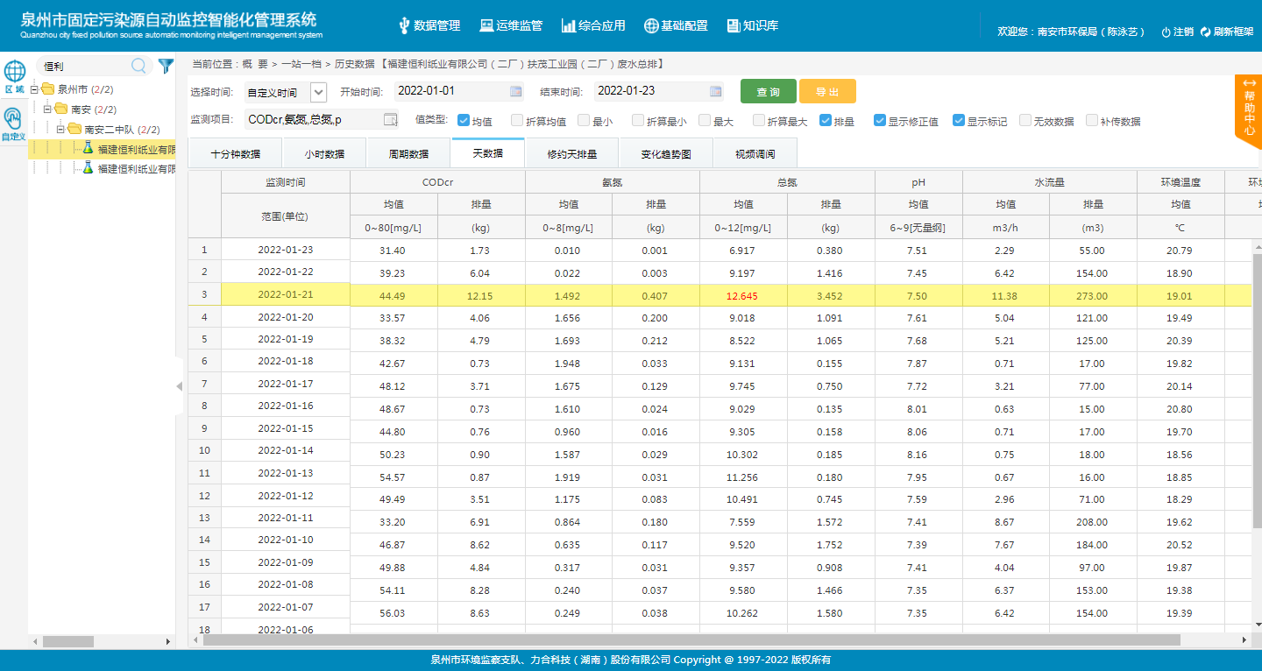Click the yellow 导出 export button
Screen dimensions: 1262x671
pyautogui.click(x=826, y=92)
